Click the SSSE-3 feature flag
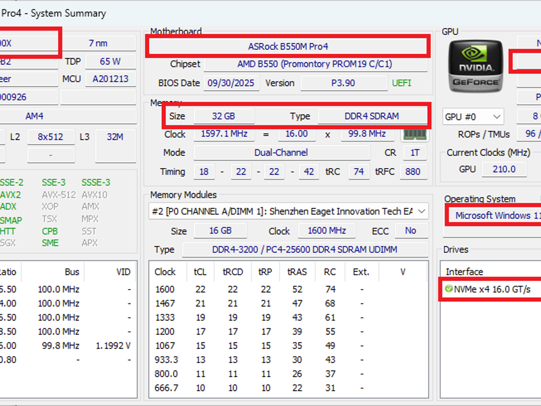This screenshot has width=541, height=406. click(x=96, y=182)
